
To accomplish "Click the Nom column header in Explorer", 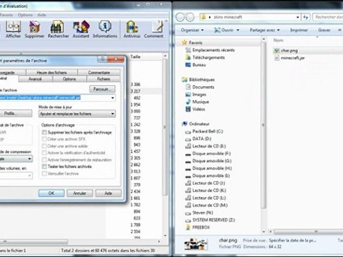I will pyautogui.click(x=278, y=40).
